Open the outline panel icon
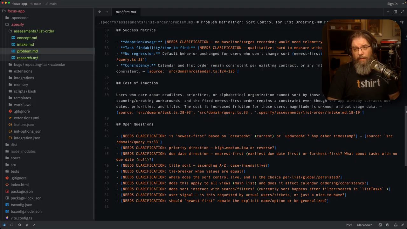 tap(11, 225)
